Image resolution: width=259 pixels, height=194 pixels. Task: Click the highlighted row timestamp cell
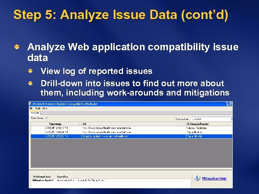coord(56,137)
